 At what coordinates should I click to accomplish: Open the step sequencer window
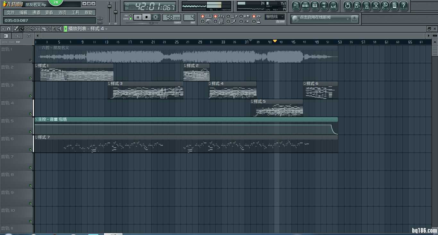click(305, 5)
